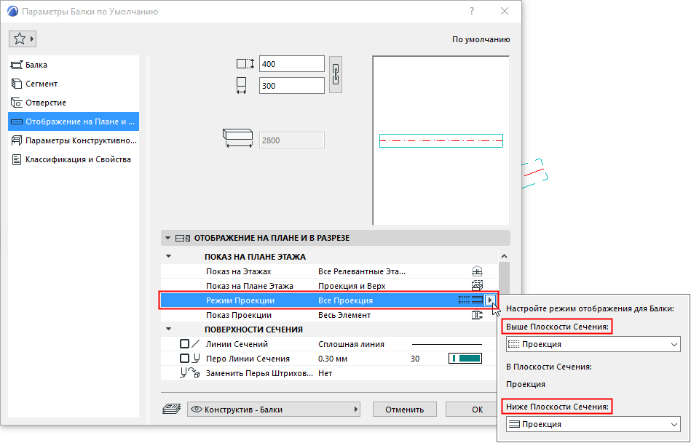Select the Показ на Этажах row

330,271
